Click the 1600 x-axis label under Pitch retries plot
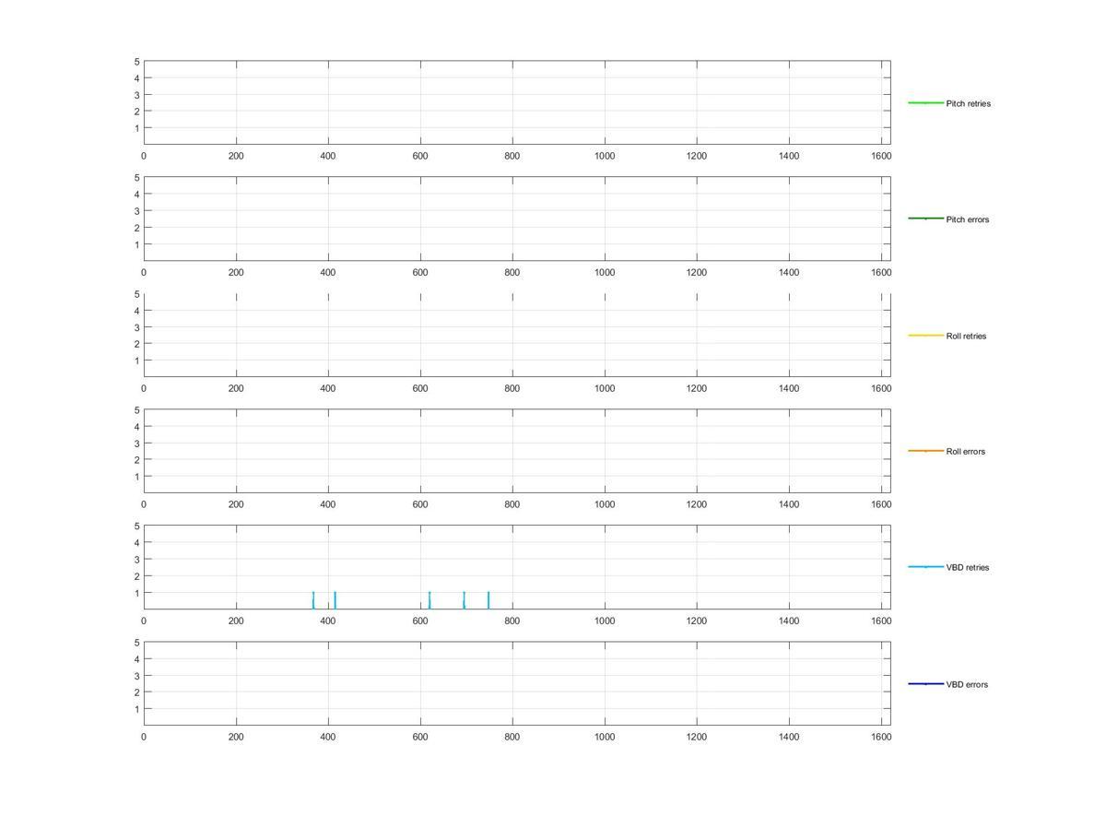1106x816 pixels. (x=881, y=157)
